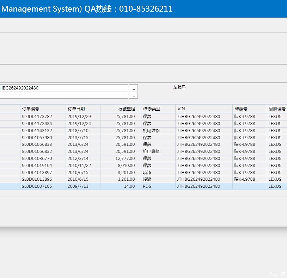Click the 行驶里程 column header
The image size is (287, 278).
click(121, 109)
